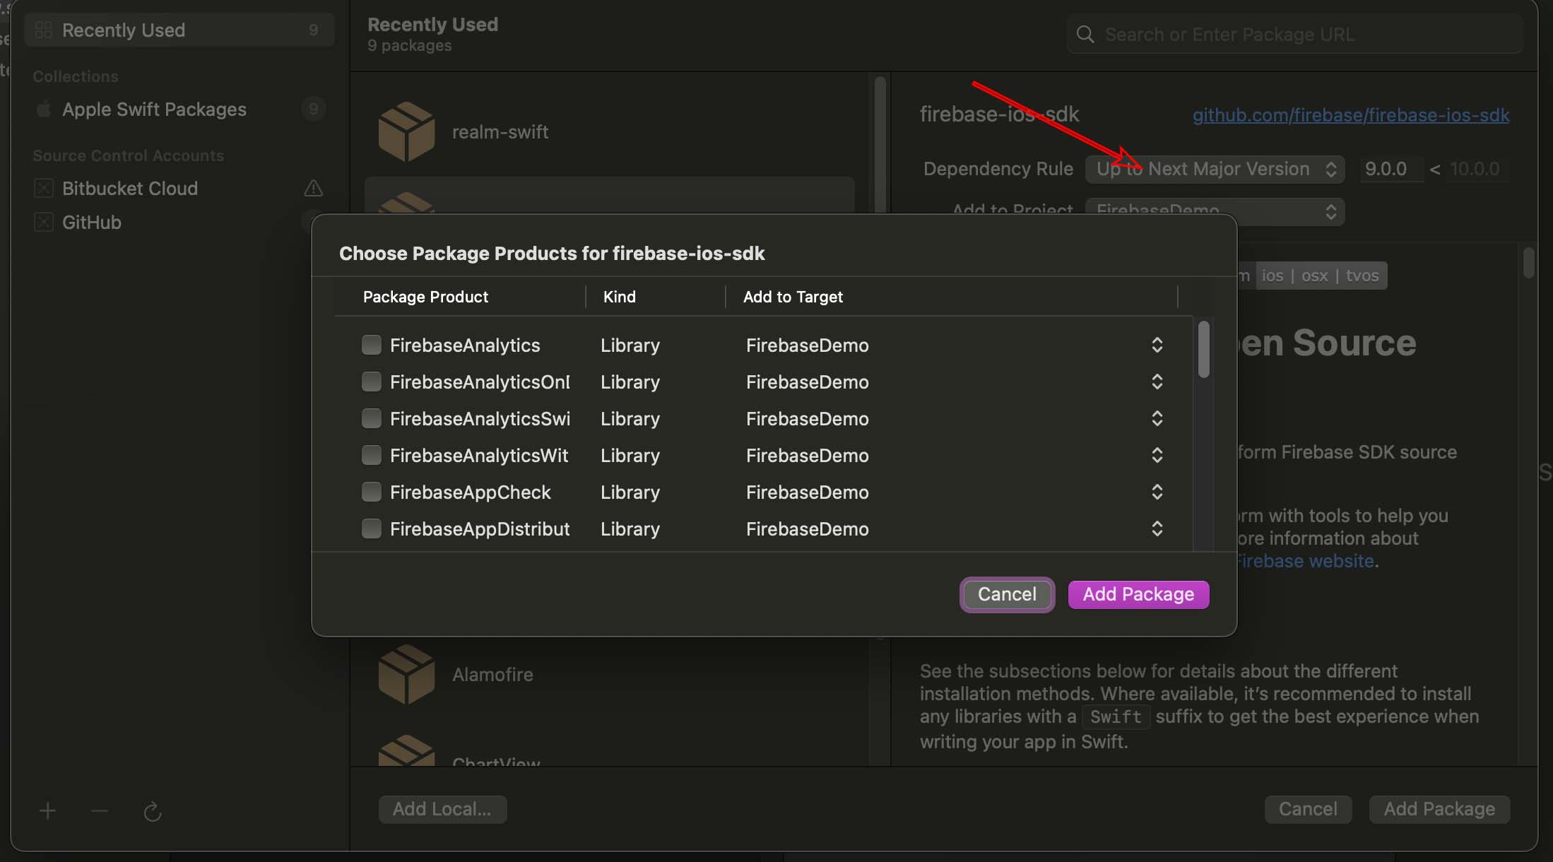This screenshot has width=1553, height=862.
Task: Click the realm-swift package box icon
Action: point(406,131)
